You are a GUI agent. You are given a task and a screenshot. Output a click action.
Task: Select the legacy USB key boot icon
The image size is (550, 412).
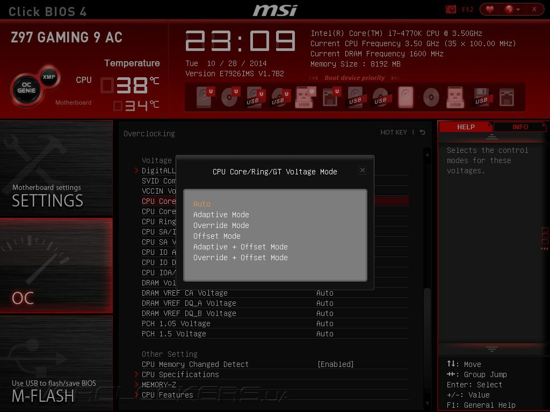pos(455,97)
